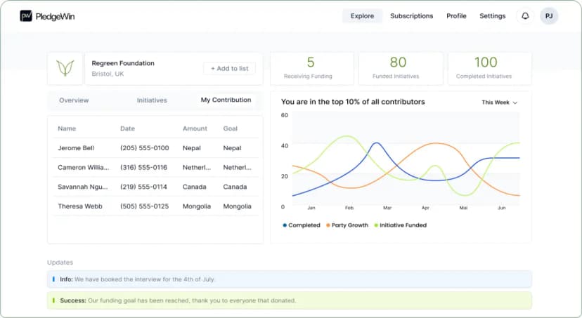This screenshot has width=582, height=318.
Task: Toggle the Completed legend dot
Action: click(x=285, y=225)
